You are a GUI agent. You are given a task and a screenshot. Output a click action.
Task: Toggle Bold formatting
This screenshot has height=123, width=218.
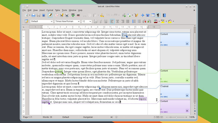coord(95,21)
